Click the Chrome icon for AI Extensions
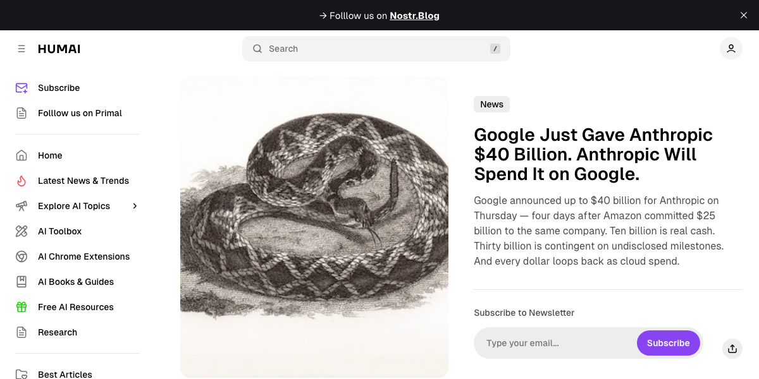Image resolution: width=759 pixels, height=379 pixels. (22, 256)
